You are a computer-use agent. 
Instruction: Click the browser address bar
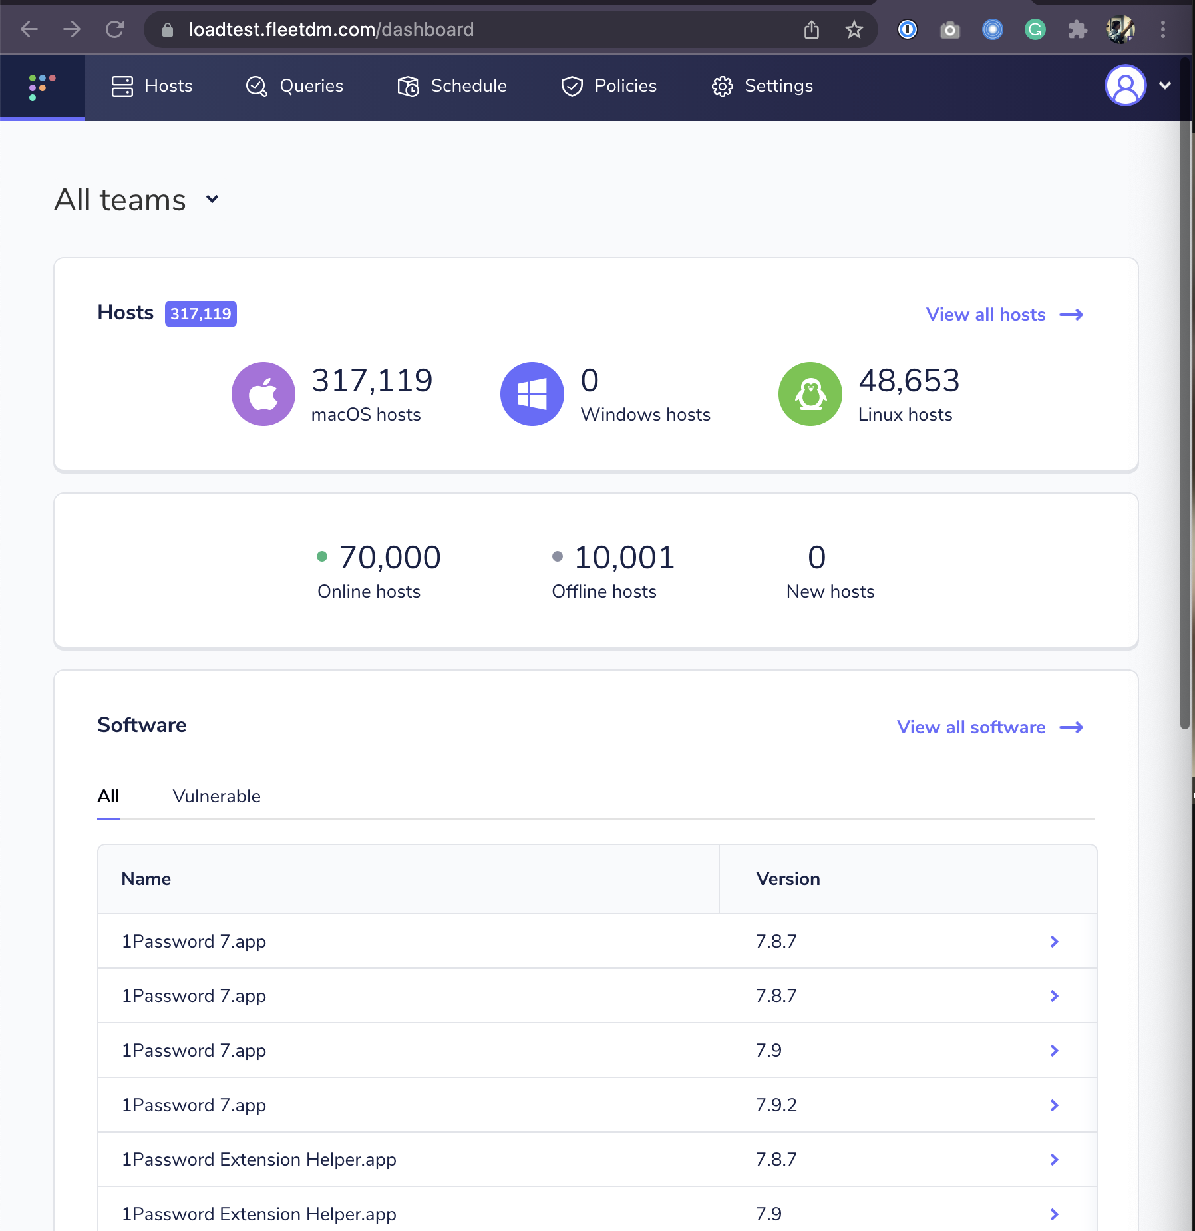tap(331, 29)
